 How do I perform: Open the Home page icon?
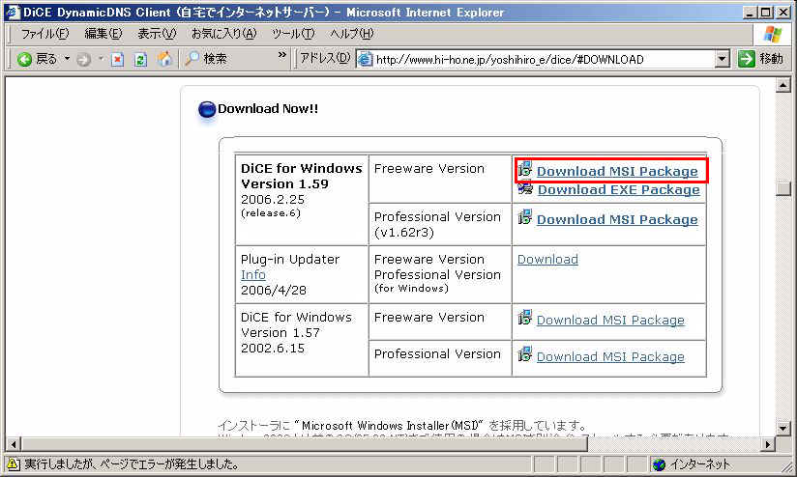tap(163, 59)
